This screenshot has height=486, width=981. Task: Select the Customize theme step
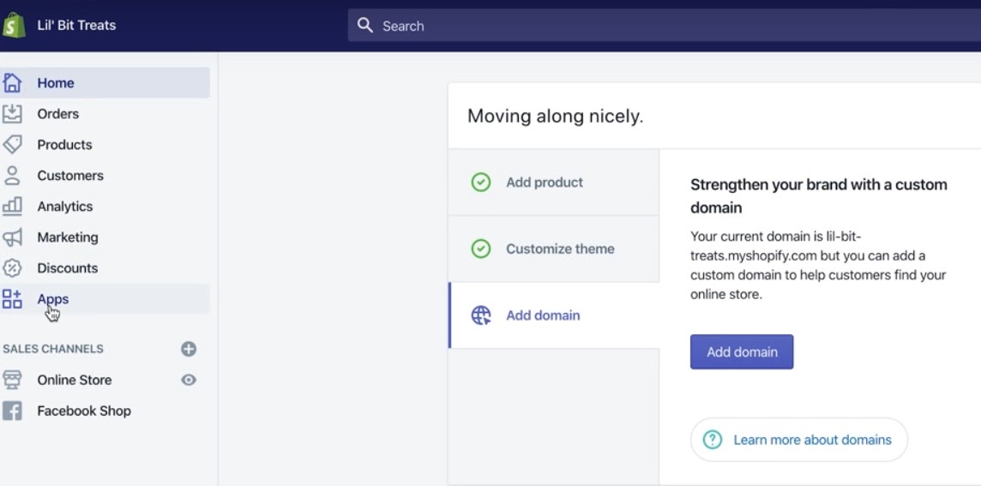pyautogui.click(x=560, y=249)
